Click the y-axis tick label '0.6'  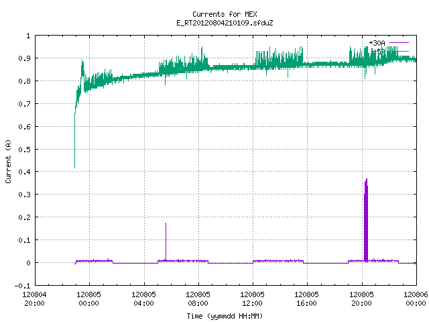[x=24, y=127]
